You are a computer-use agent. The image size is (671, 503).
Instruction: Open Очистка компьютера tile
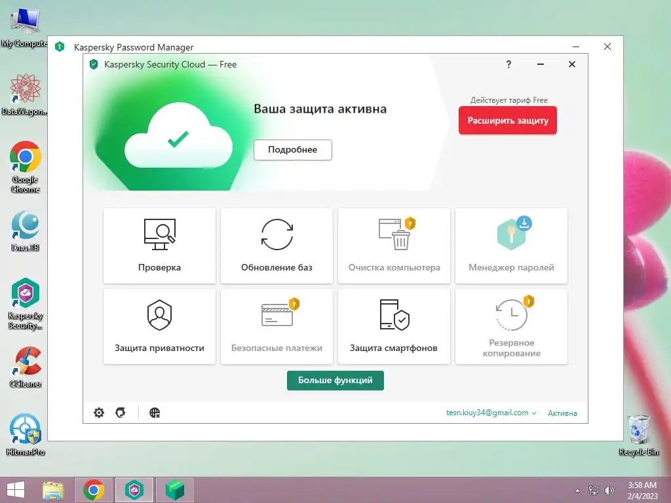[394, 246]
